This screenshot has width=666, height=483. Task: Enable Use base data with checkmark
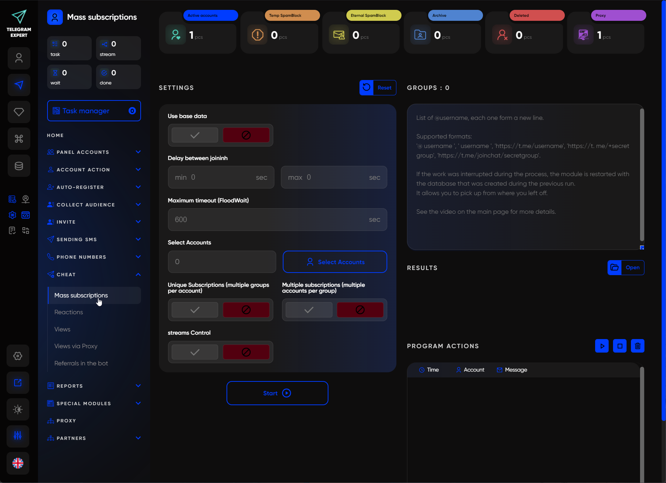point(195,135)
